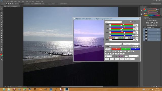Viewport: 162px width, 91px height.
Task: Open the Basic mode dropdown
Action: coord(113,44)
